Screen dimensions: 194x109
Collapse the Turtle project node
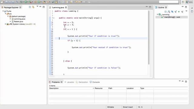click(3, 11)
